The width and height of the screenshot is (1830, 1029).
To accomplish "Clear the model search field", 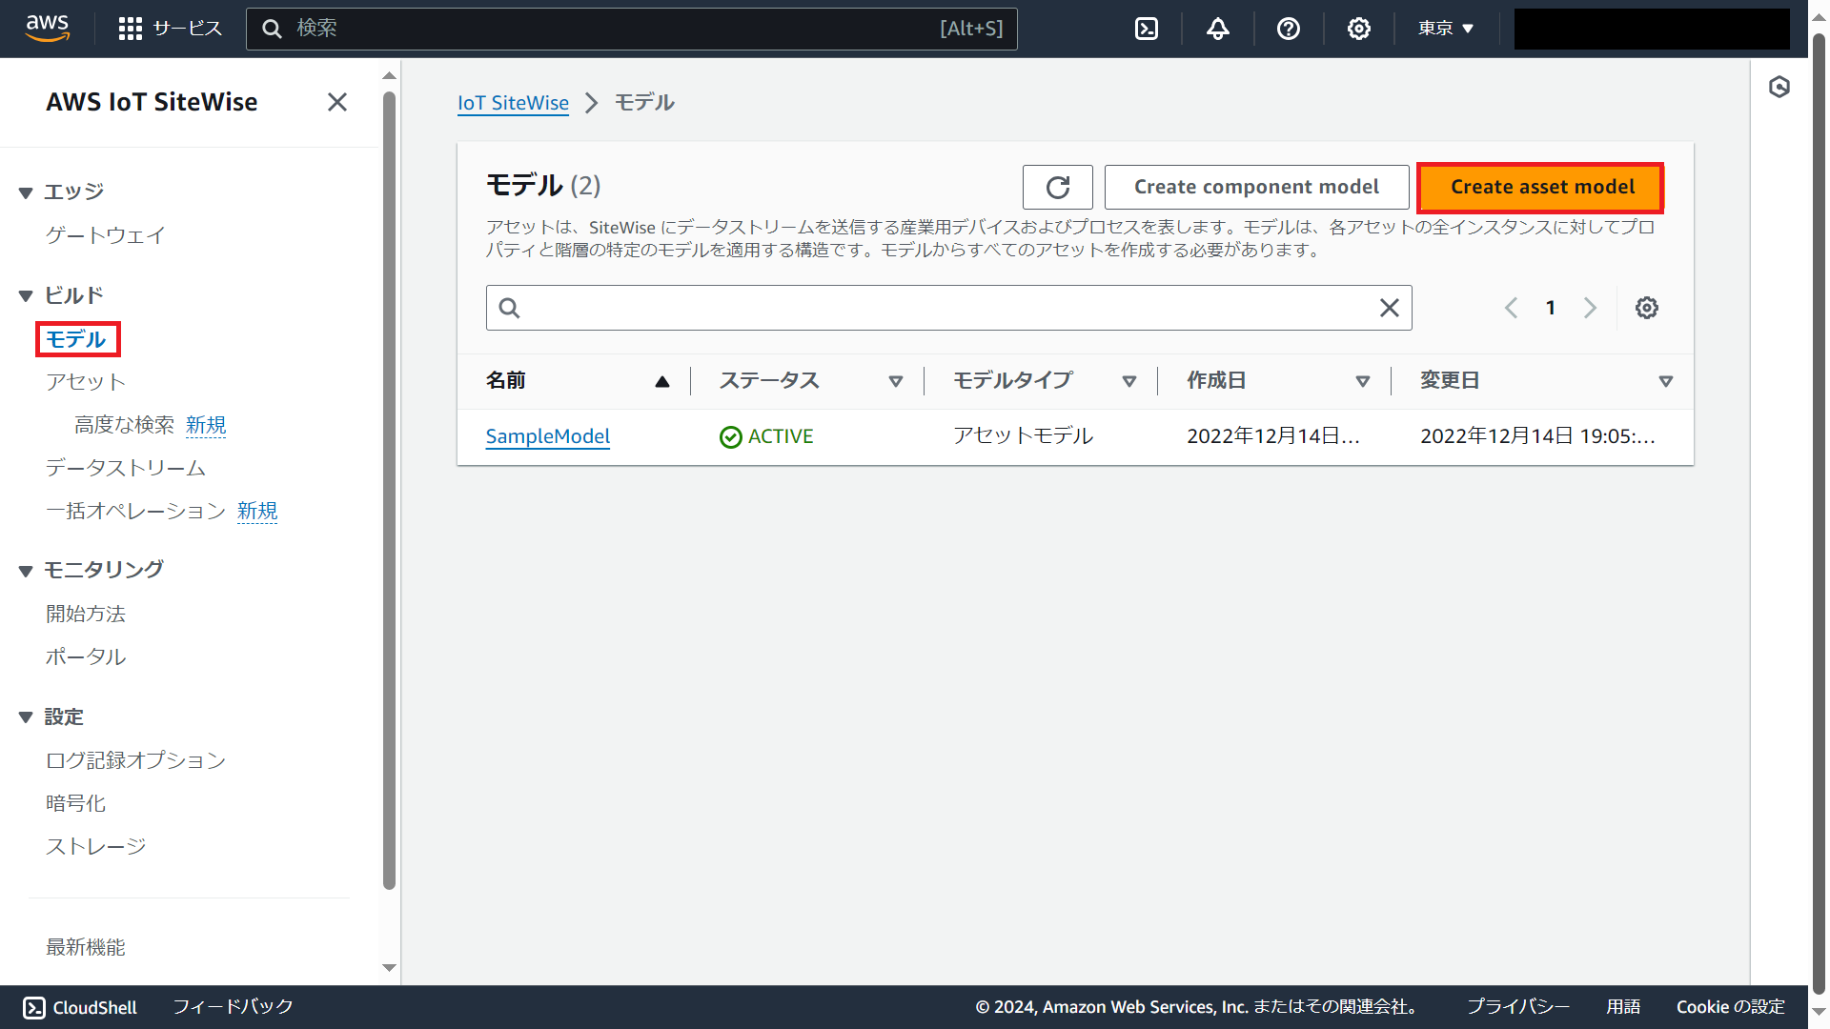I will click(1389, 308).
